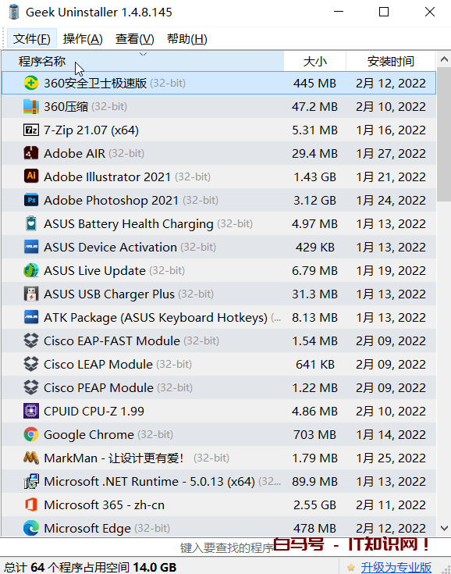Select the Microsoft 365 Office icon
The height and width of the screenshot is (574, 451).
pyautogui.click(x=31, y=504)
